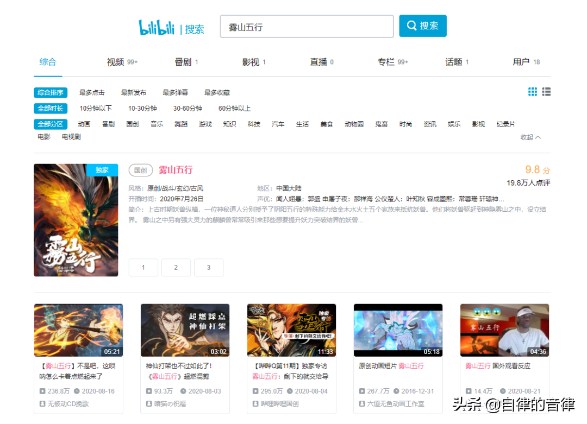Switch to list view layout icon
The height and width of the screenshot is (424, 587).
pos(546,92)
